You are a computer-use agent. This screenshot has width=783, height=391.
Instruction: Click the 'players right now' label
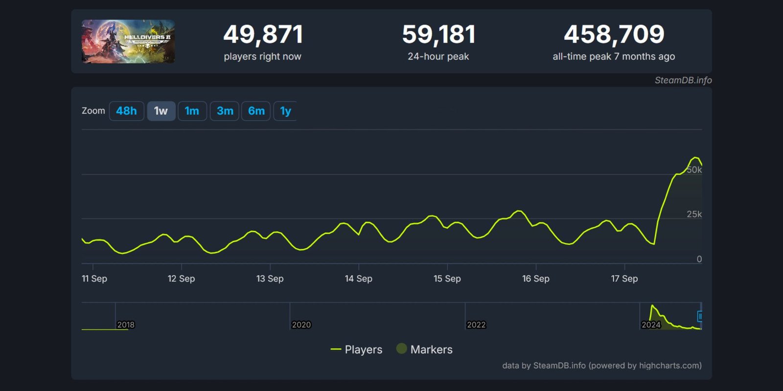263,57
